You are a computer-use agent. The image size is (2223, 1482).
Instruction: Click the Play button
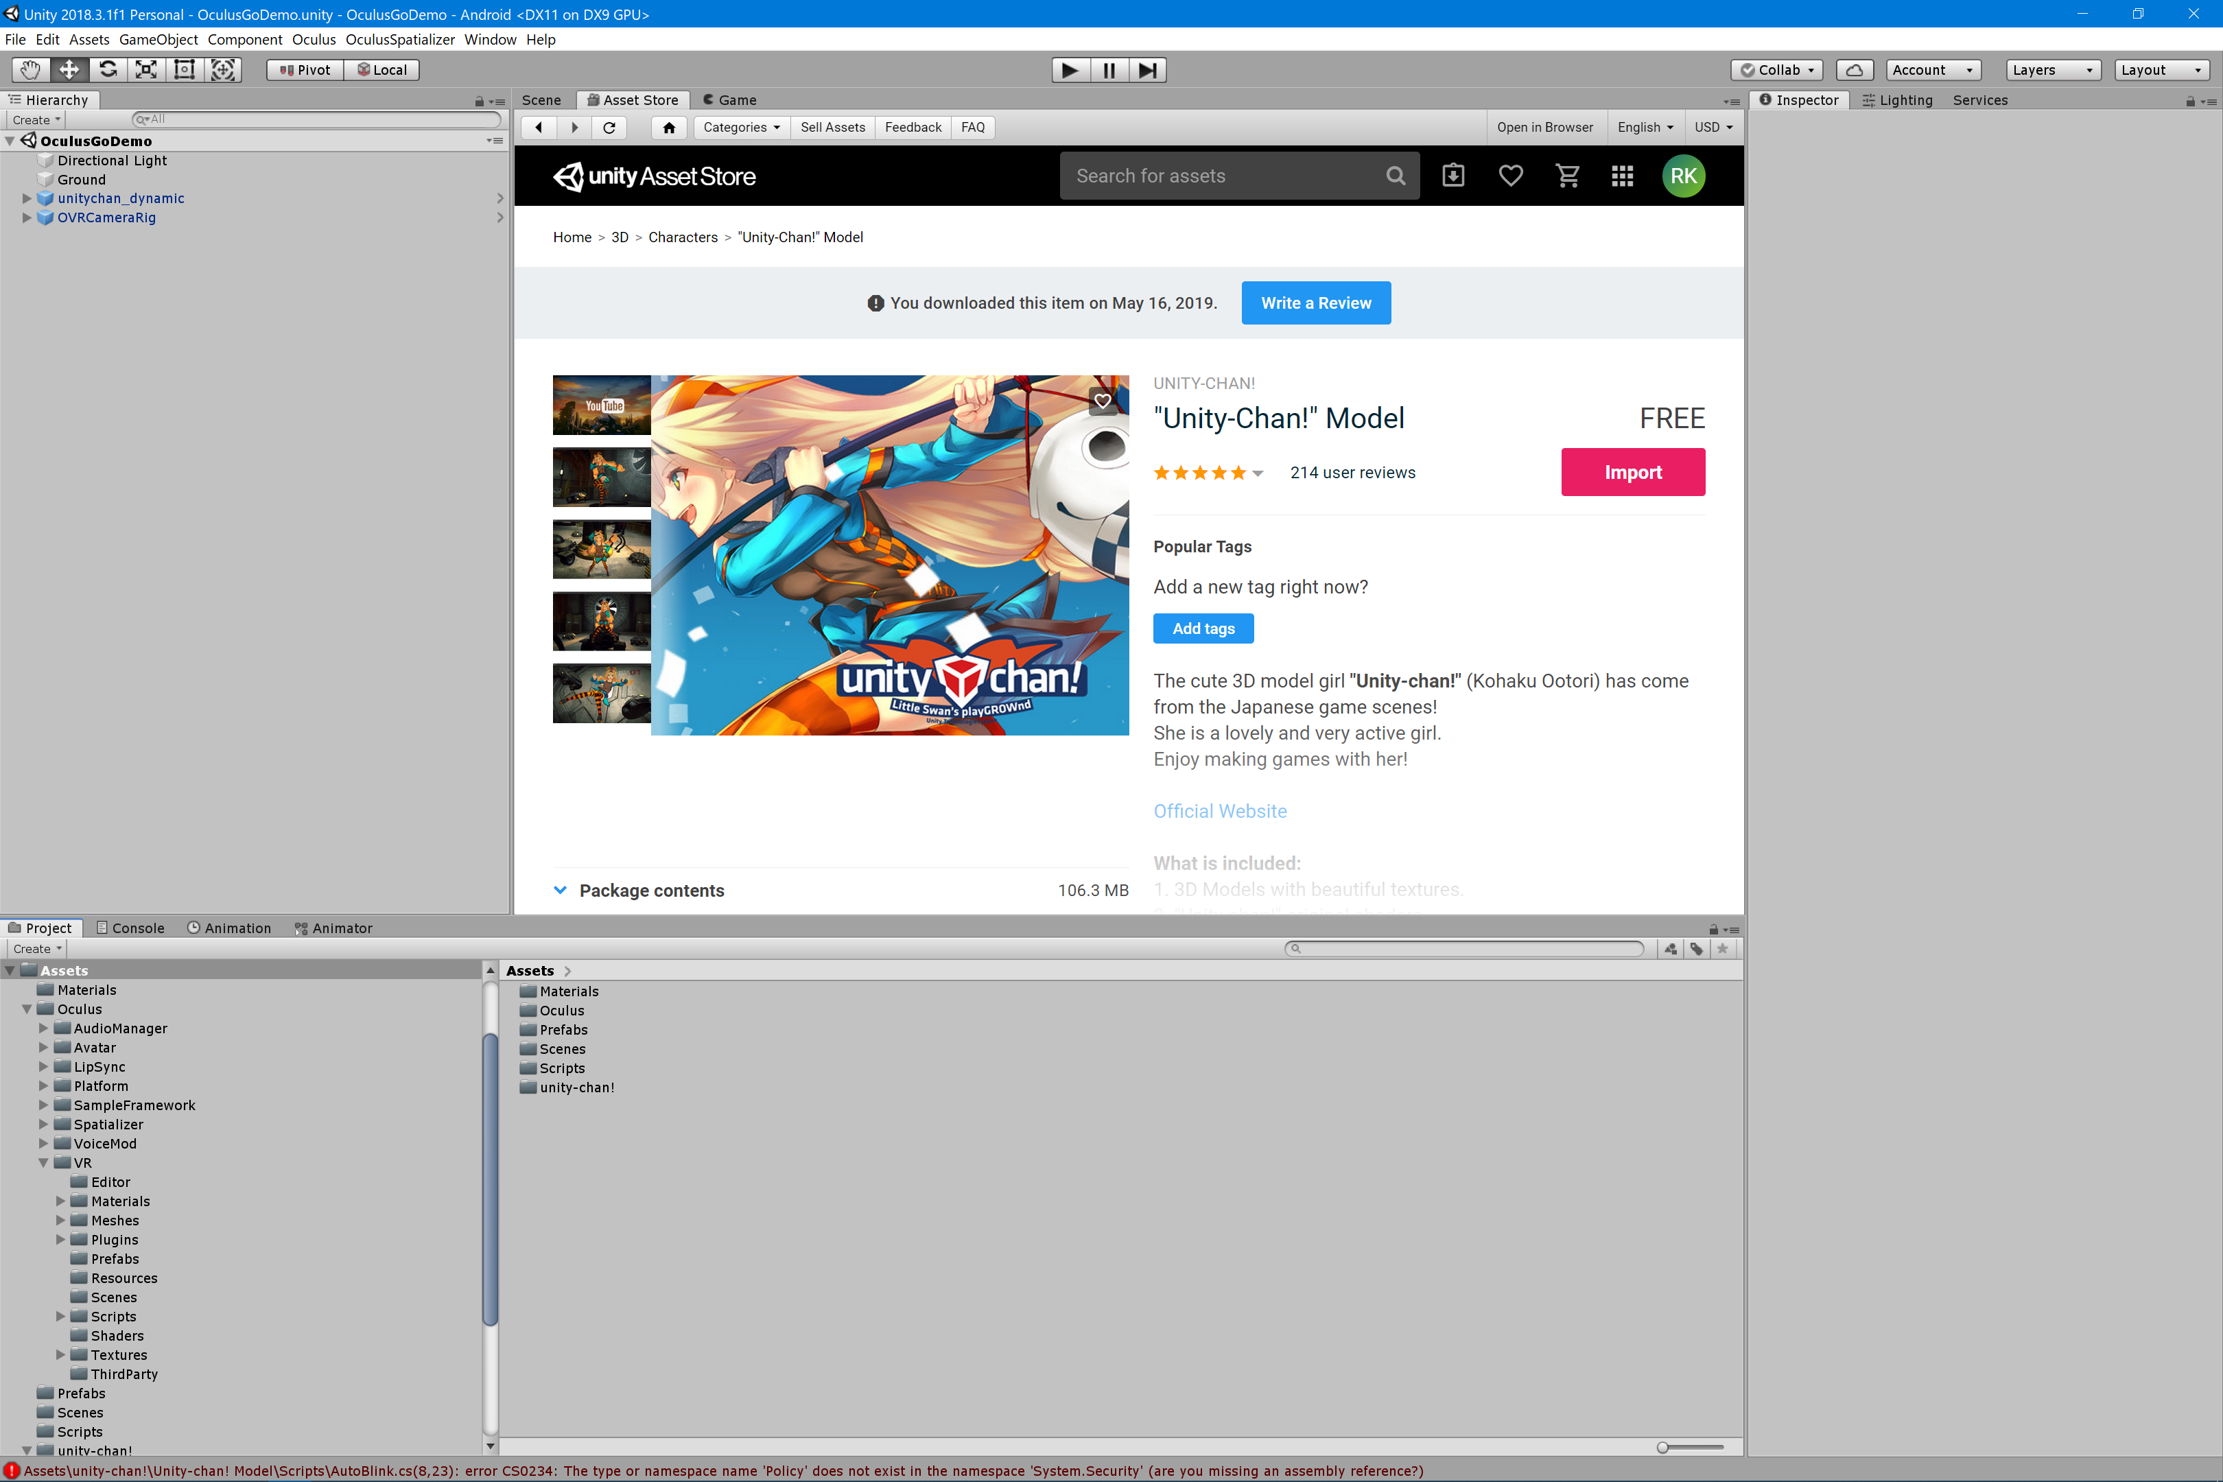[x=1070, y=70]
